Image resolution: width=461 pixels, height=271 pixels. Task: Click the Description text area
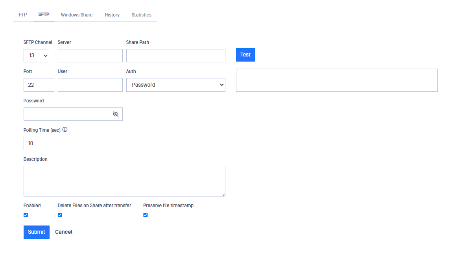click(x=124, y=181)
